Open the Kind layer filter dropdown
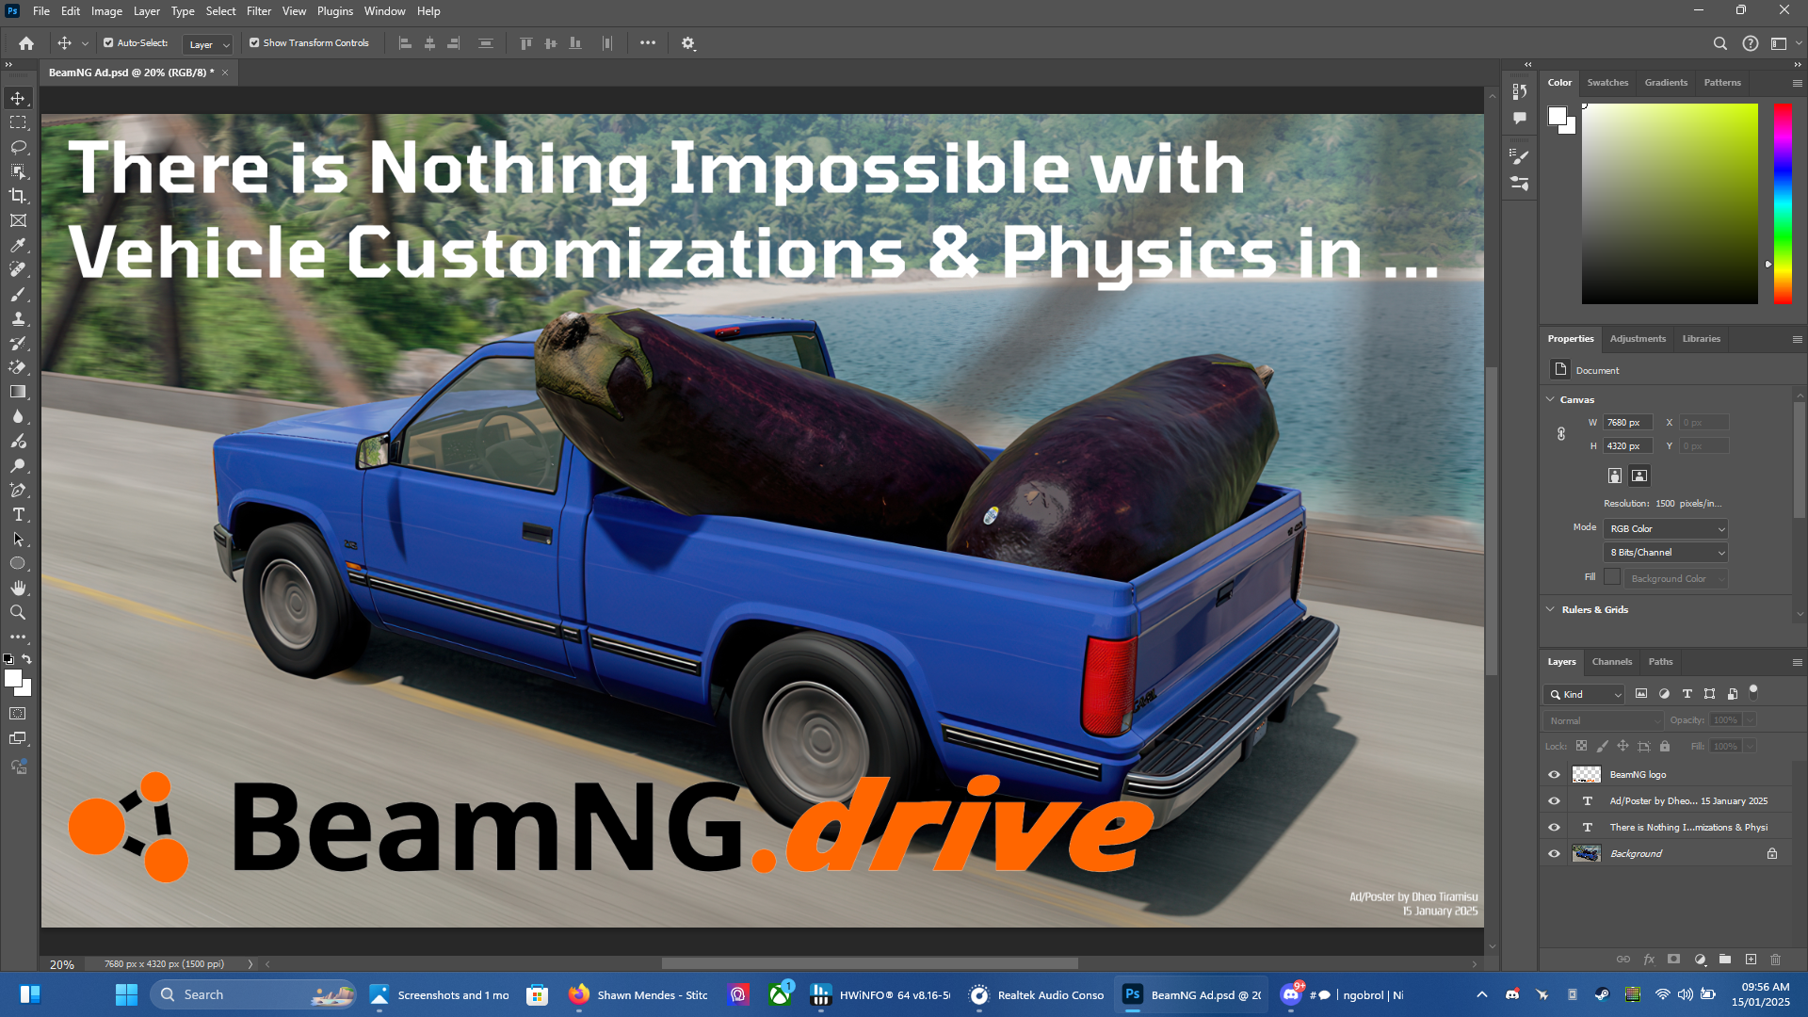Viewport: 1808px width, 1017px height. coord(1584,694)
